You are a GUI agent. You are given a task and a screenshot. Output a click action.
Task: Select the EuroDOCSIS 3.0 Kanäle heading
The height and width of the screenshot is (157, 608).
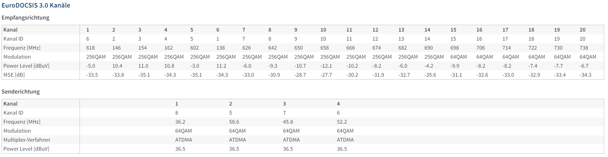click(x=36, y=6)
